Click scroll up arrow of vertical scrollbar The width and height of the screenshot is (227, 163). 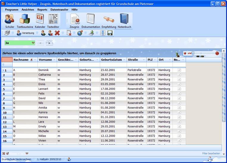coord(224,51)
